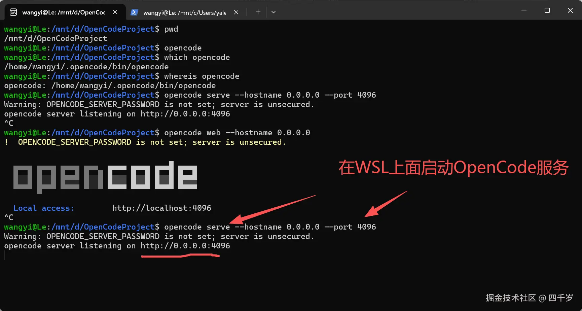Click http://0.0.0.0:4096 in first serve output
The height and width of the screenshot is (311, 582).
pos(185,114)
